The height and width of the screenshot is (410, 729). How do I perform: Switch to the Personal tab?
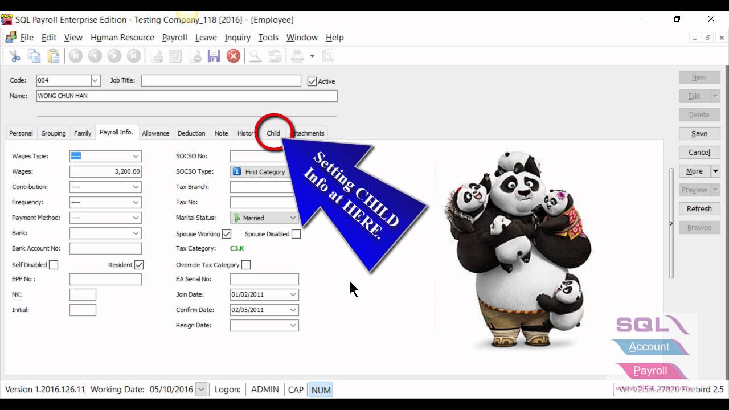click(21, 133)
